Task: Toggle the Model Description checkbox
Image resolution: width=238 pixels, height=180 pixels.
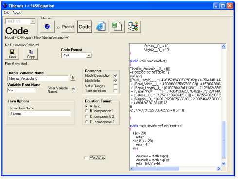Action: pos(115,75)
